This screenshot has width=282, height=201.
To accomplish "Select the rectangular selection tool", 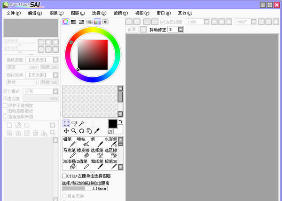I will click(66, 123).
